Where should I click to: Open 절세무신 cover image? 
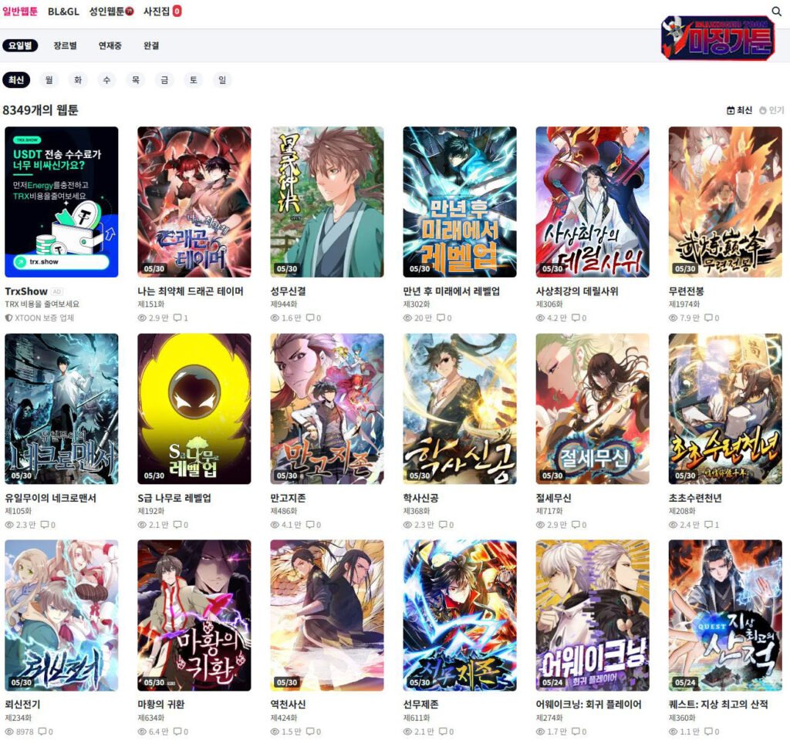(x=592, y=408)
